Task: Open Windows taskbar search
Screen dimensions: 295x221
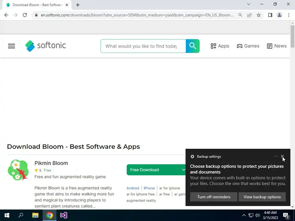Action: pyautogui.click(x=21, y=215)
